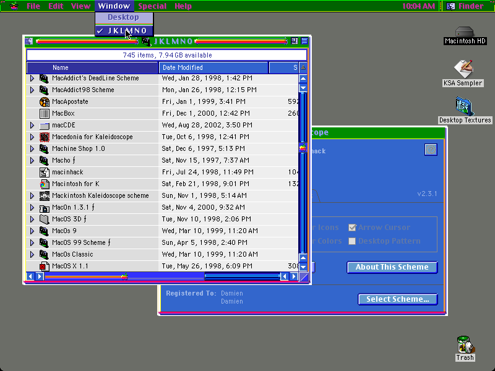Expand the MacOS 99 Scheme disclosure triangle

click(32, 242)
